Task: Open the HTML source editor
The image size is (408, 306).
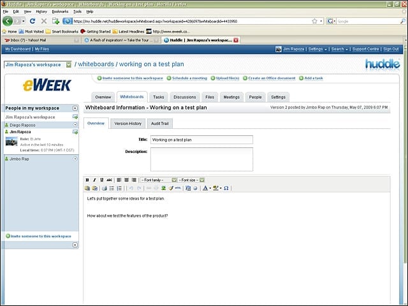Action: coord(178,188)
